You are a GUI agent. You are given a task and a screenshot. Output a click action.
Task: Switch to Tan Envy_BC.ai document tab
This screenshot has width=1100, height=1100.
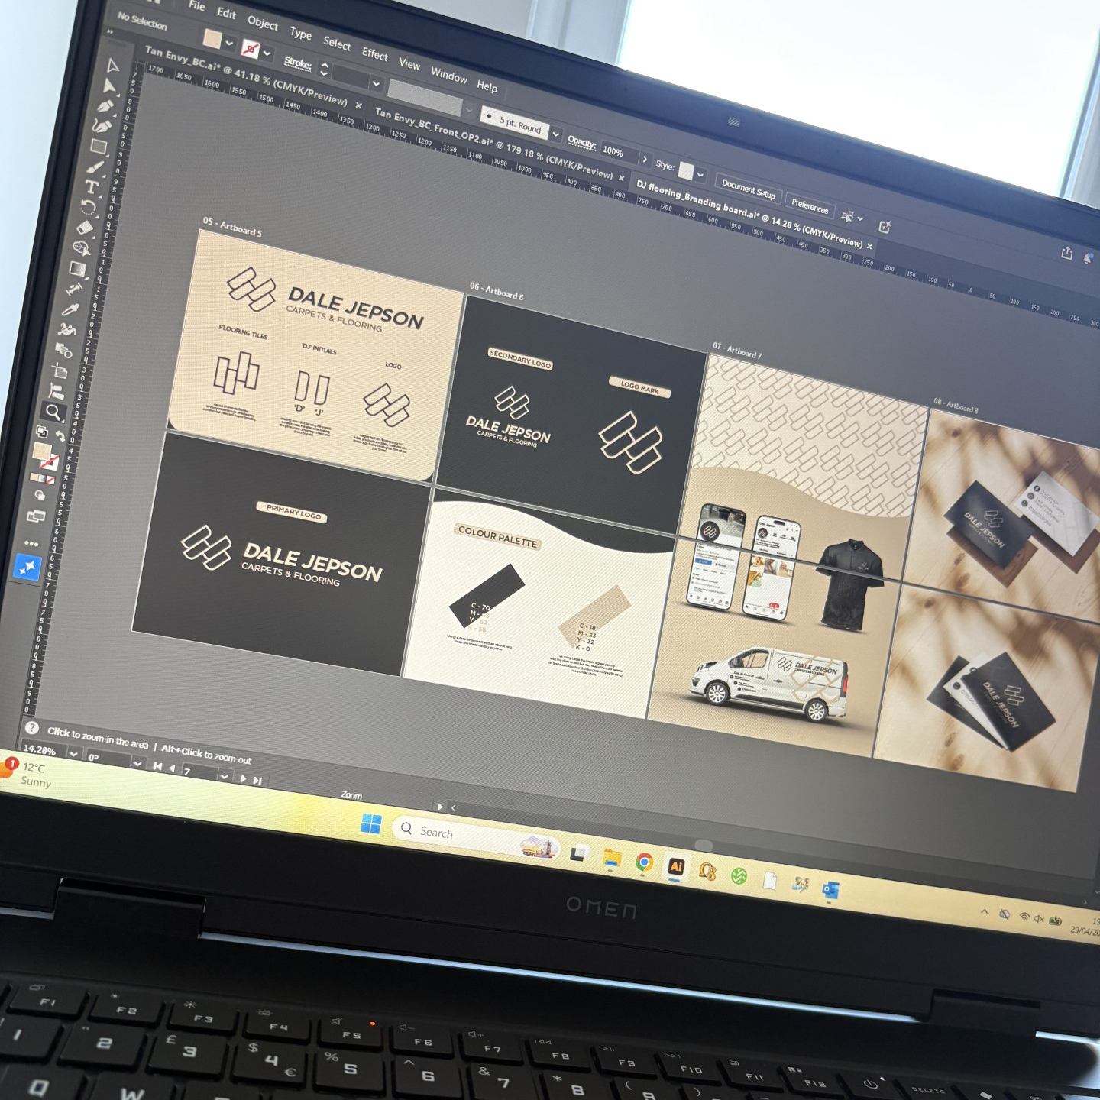[246, 76]
